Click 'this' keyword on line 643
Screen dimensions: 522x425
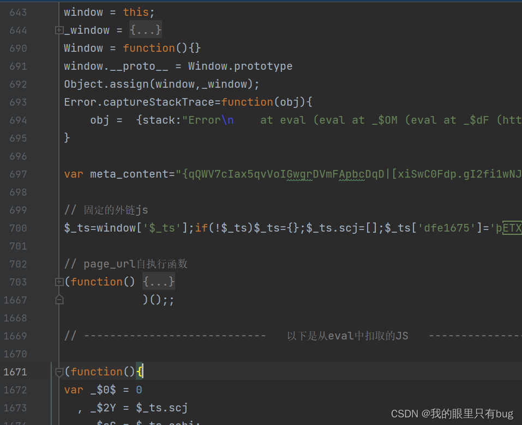pyautogui.click(x=136, y=13)
